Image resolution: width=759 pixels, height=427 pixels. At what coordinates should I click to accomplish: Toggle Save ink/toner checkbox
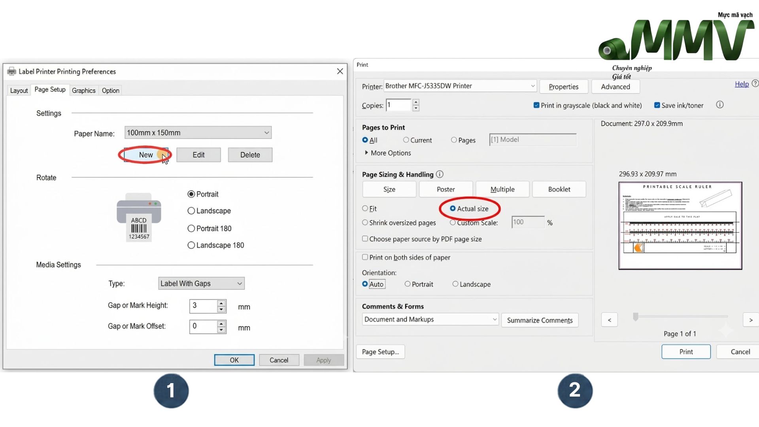(x=657, y=105)
